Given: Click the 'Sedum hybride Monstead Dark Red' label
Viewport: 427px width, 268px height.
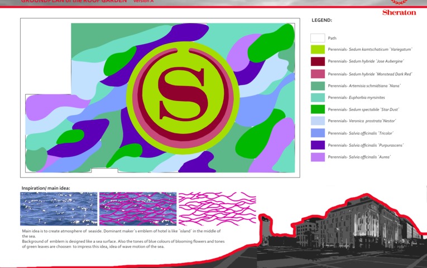Looking at the screenshot, I should 370,74.
